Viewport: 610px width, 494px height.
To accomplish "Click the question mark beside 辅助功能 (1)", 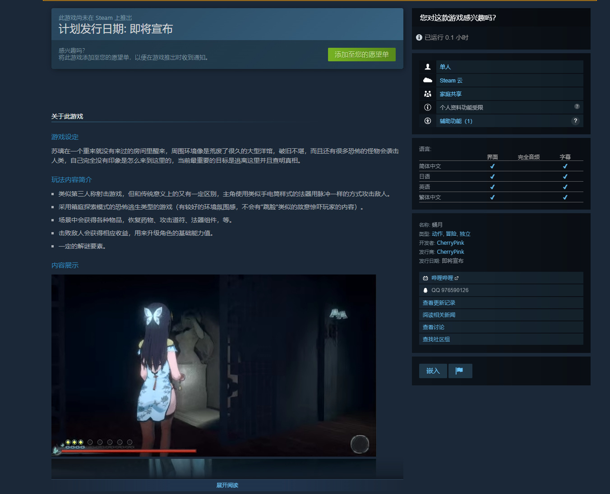I will point(575,121).
